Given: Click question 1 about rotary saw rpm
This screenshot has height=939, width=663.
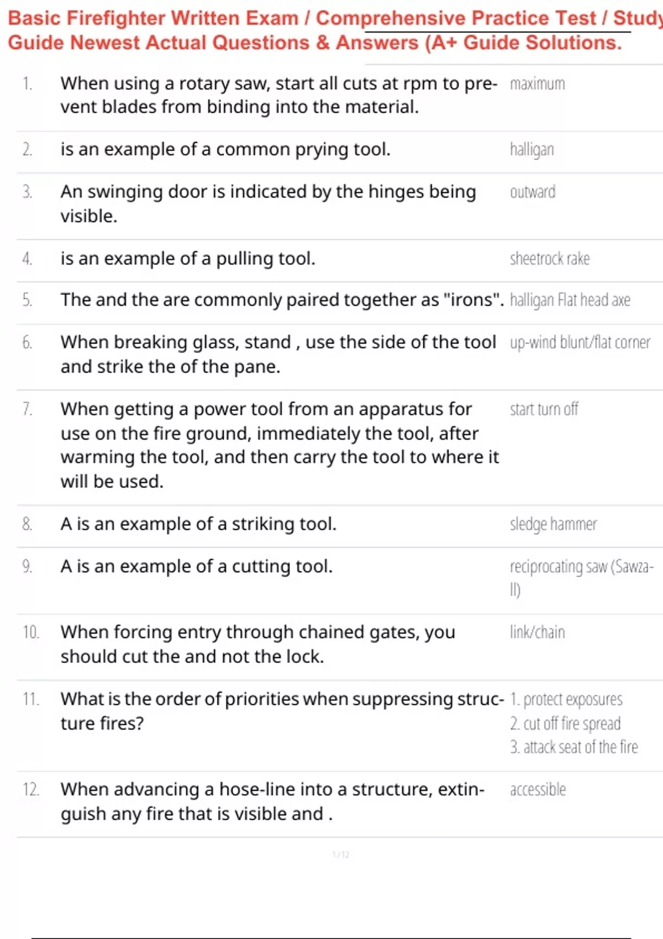Looking at the screenshot, I should (279, 95).
